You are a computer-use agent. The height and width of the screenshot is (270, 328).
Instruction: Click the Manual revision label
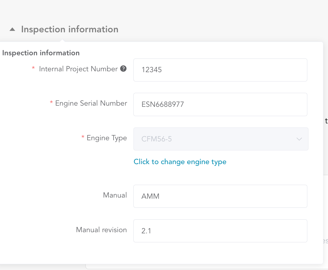tap(101, 230)
